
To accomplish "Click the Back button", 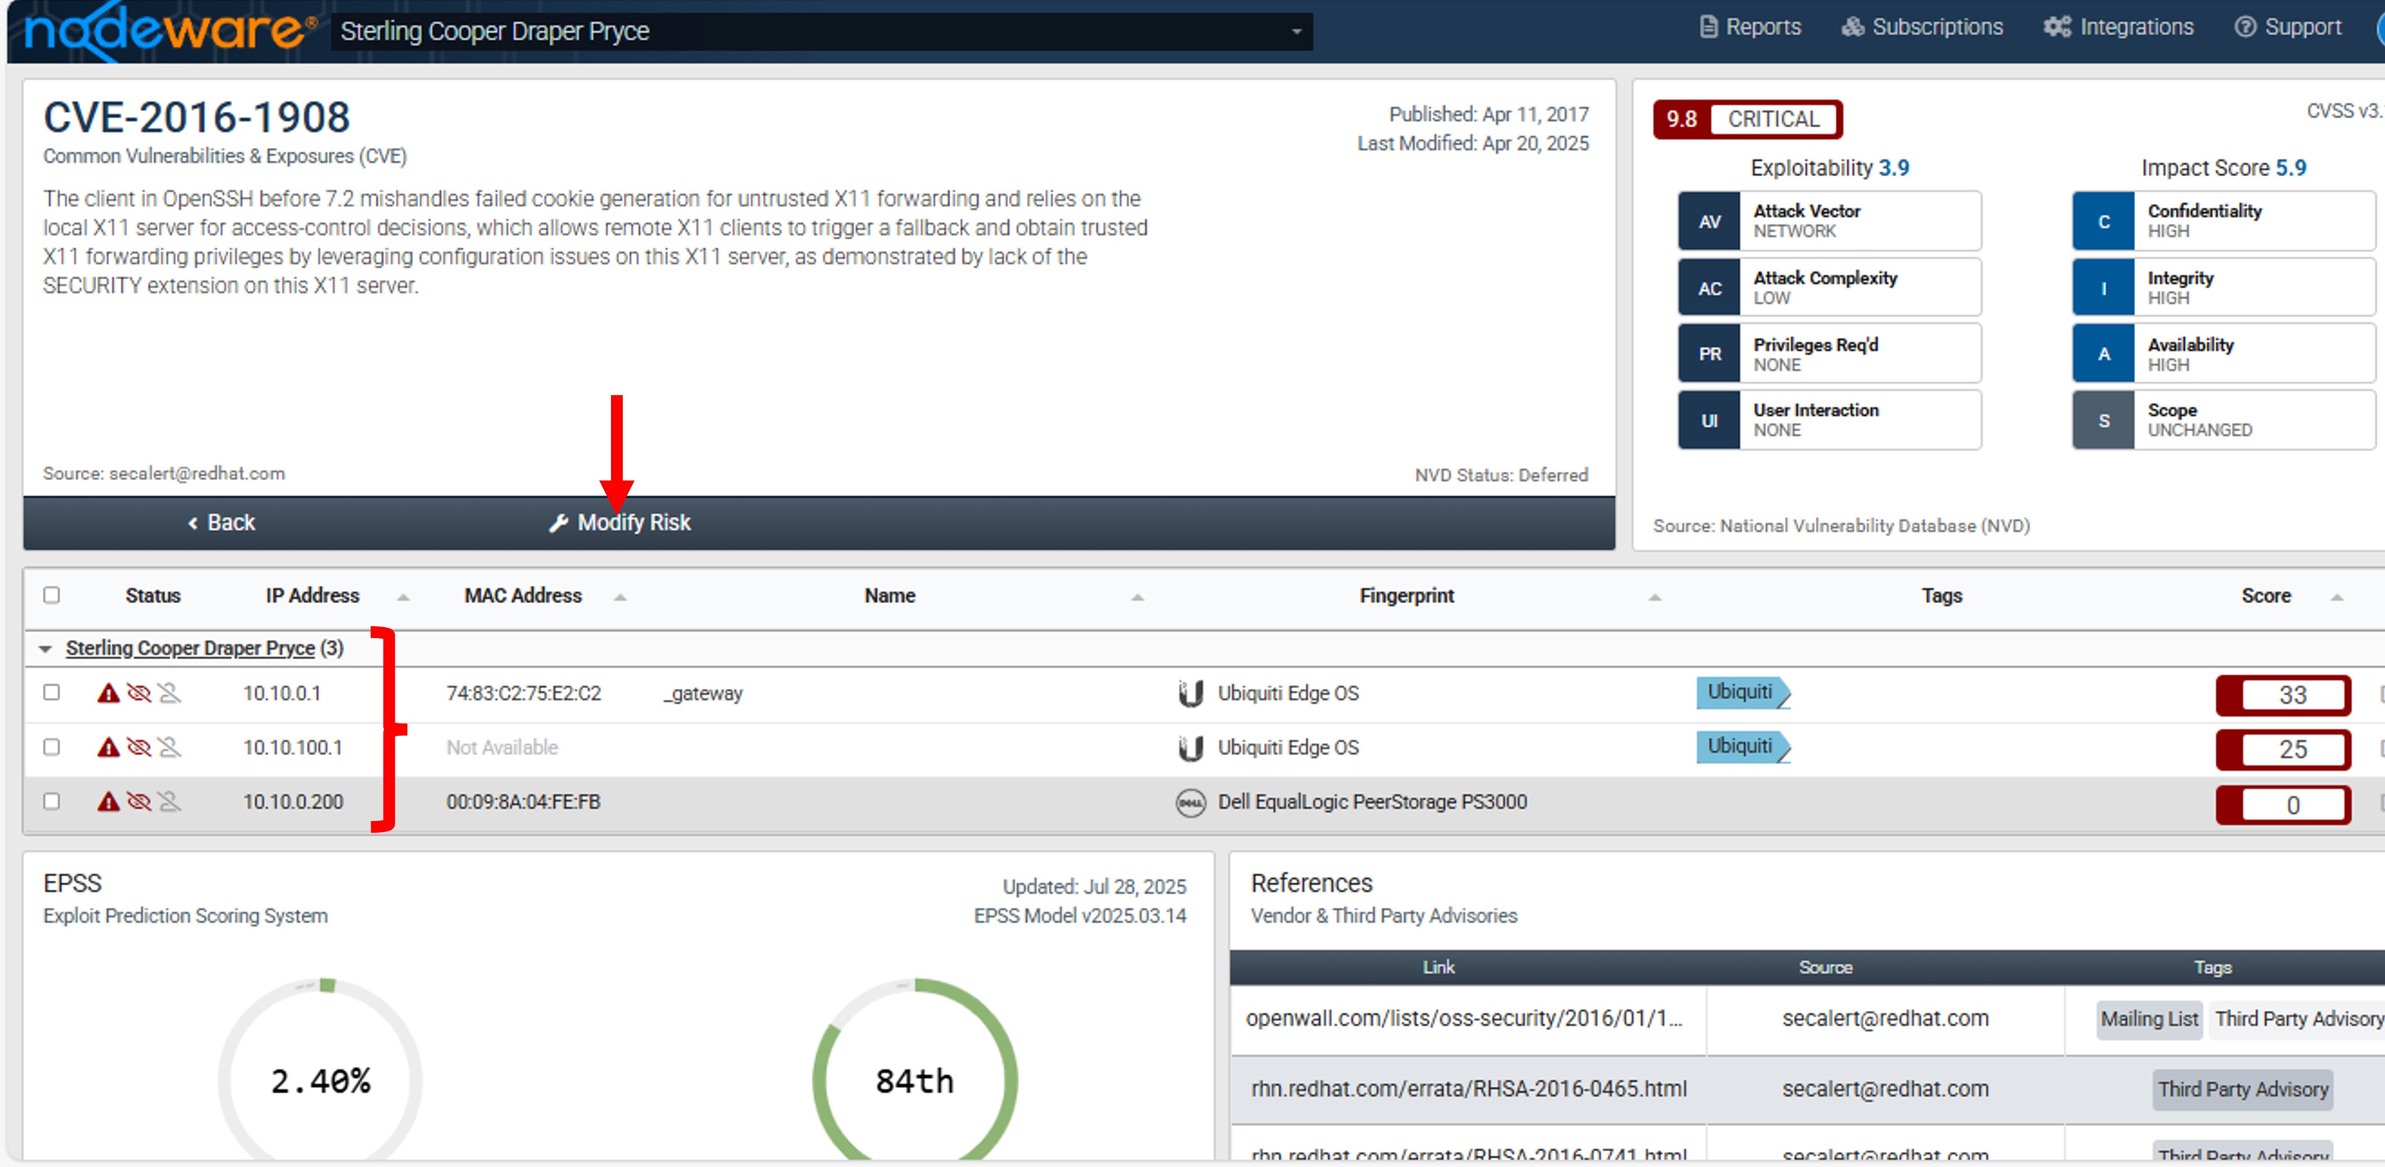I will pos(221,522).
